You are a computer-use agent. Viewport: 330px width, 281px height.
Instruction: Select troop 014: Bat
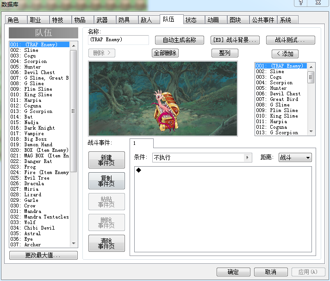(x=39, y=117)
